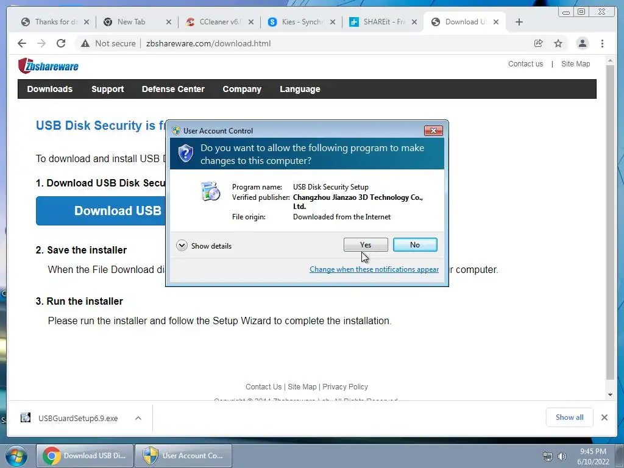
Task: Click User Account Control taskbar button
Action: (183, 456)
